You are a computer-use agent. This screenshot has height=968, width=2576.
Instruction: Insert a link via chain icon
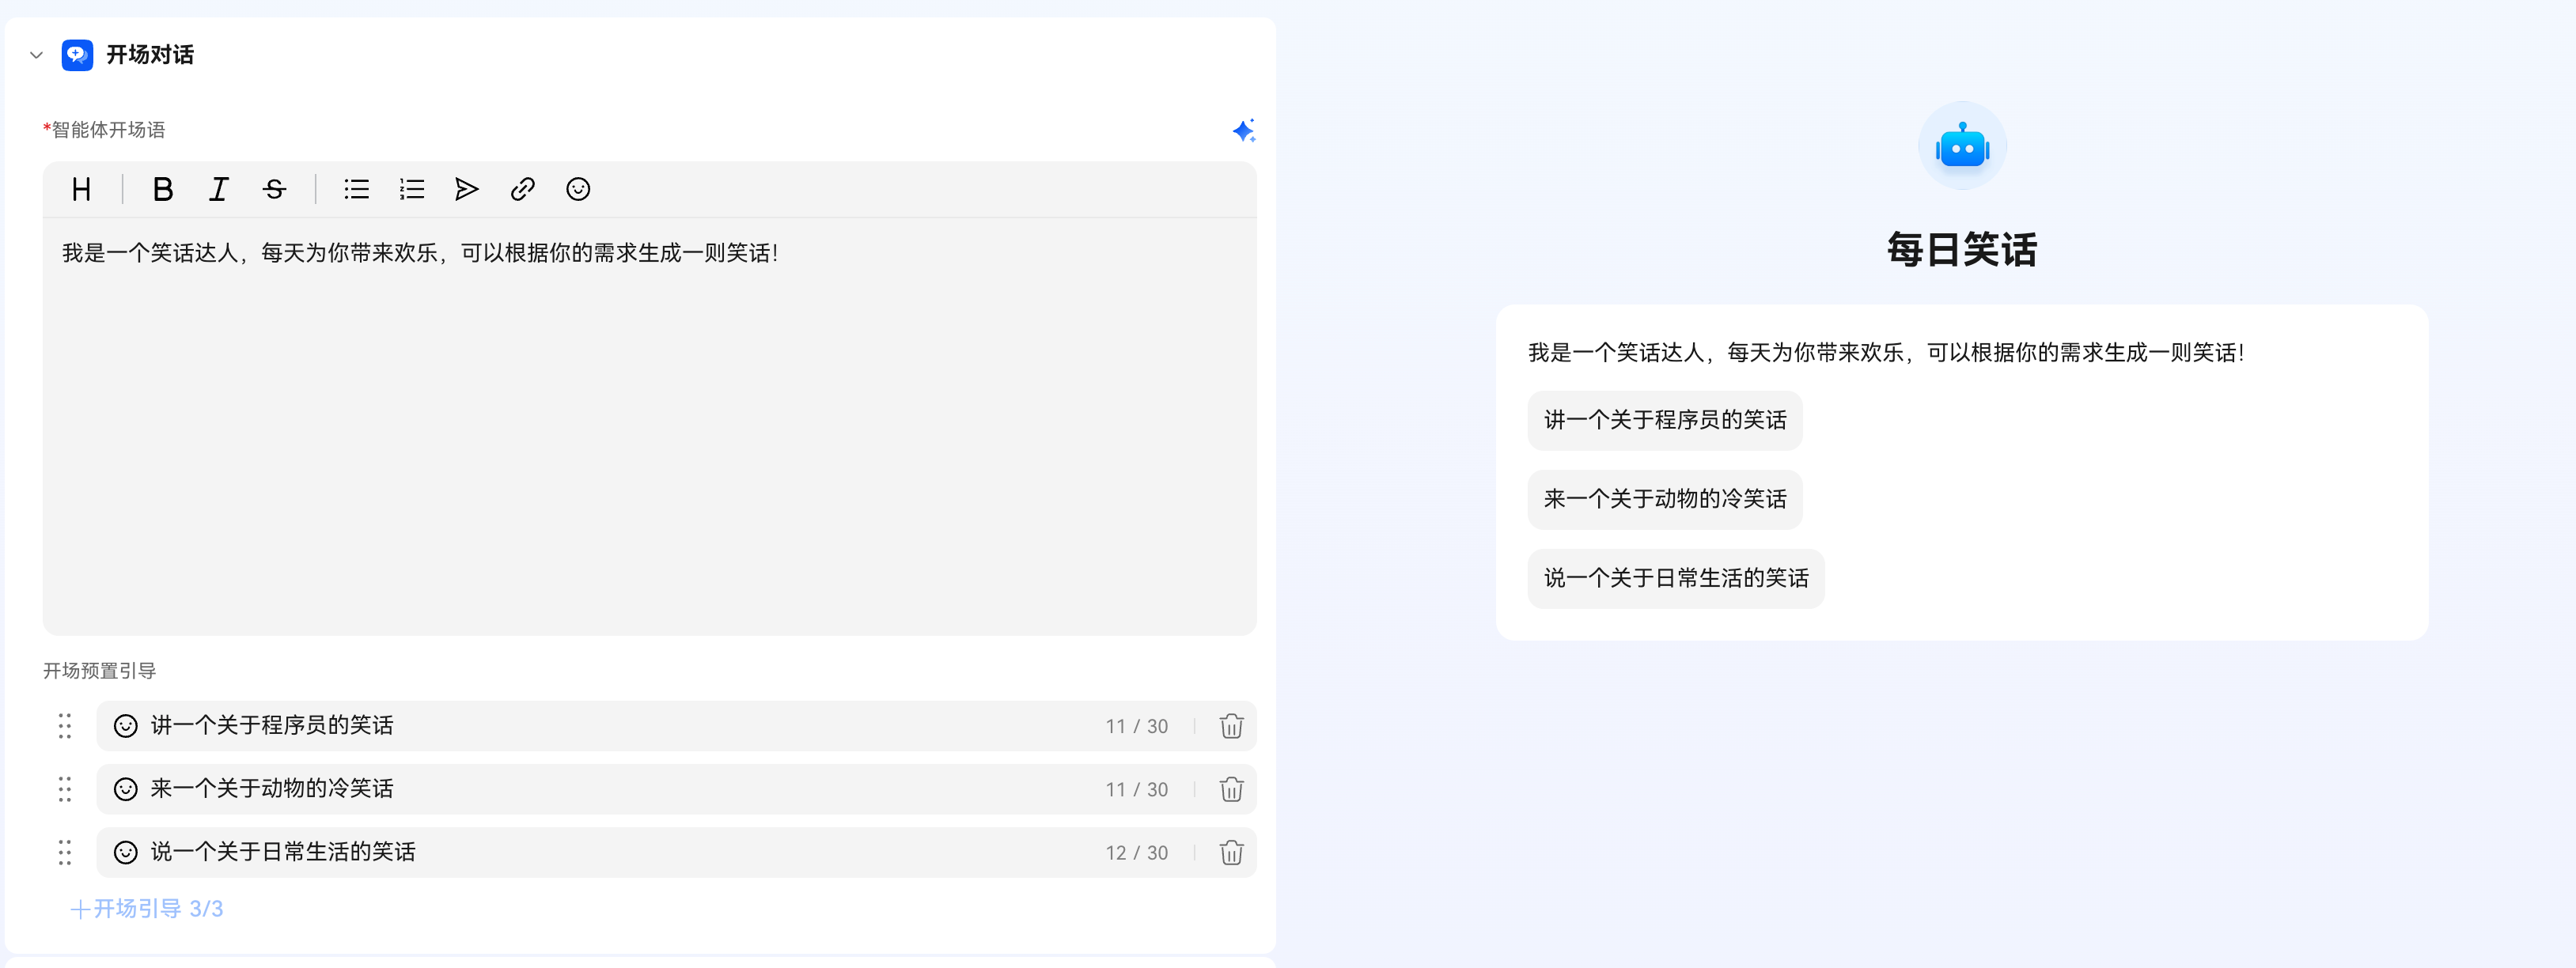[523, 189]
